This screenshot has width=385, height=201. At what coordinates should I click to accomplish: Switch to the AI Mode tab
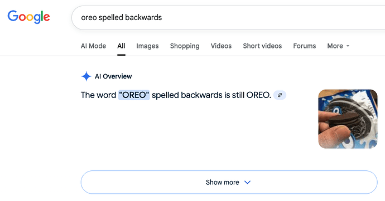click(93, 46)
